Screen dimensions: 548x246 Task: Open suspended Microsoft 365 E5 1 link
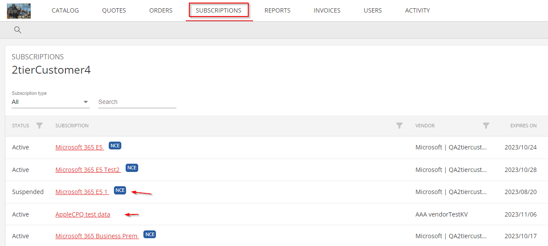82,192
